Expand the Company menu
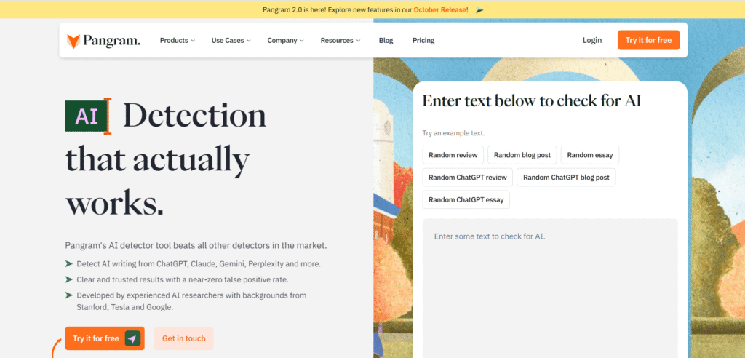The image size is (745, 358). 285,41
